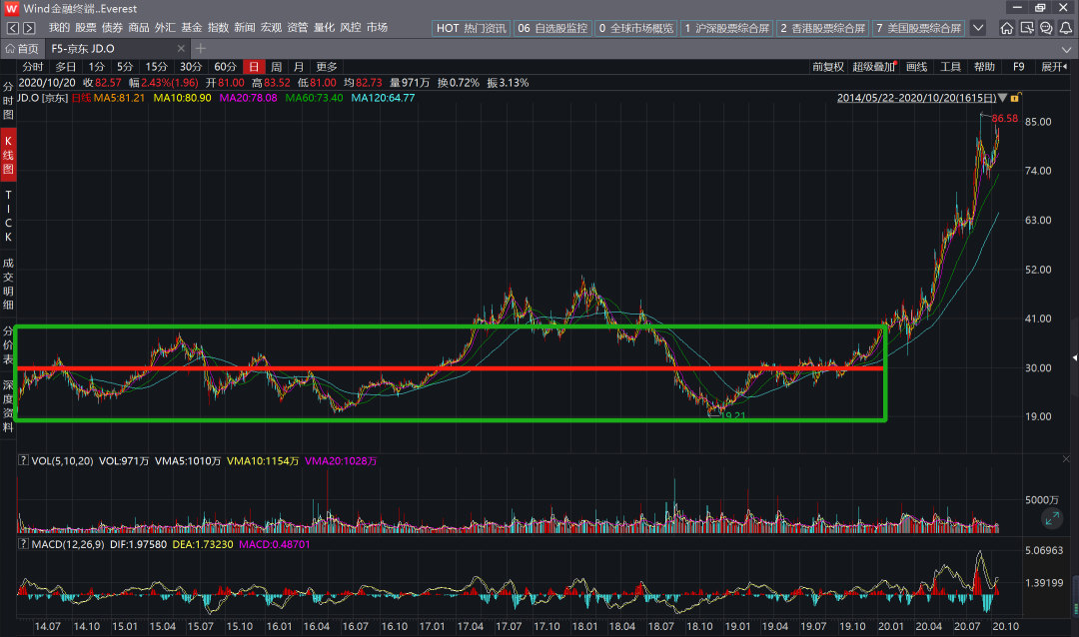Click 2 香港股票综合屏 shortcut
1079x637 pixels.
tap(822, 28)
